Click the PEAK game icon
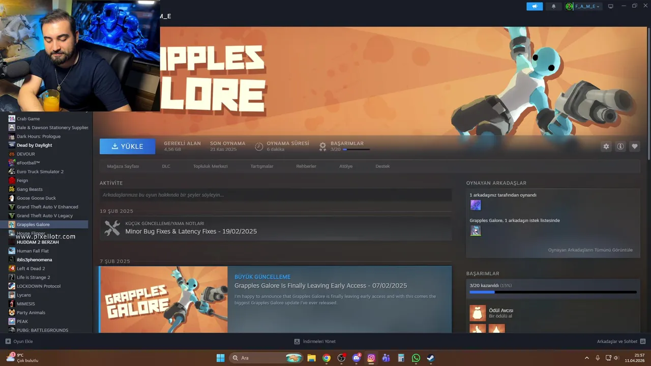651x366 pixels. [12, 321]
